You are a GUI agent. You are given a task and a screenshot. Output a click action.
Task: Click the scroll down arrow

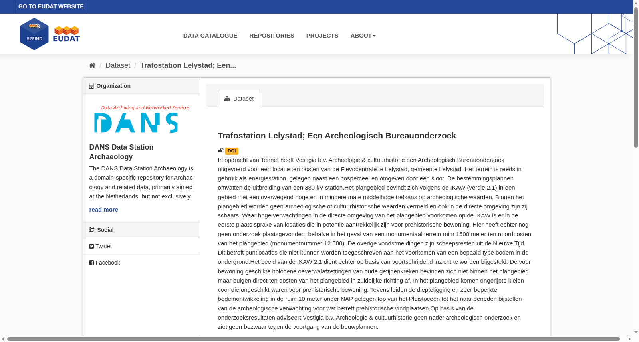(x=636, y=332)
